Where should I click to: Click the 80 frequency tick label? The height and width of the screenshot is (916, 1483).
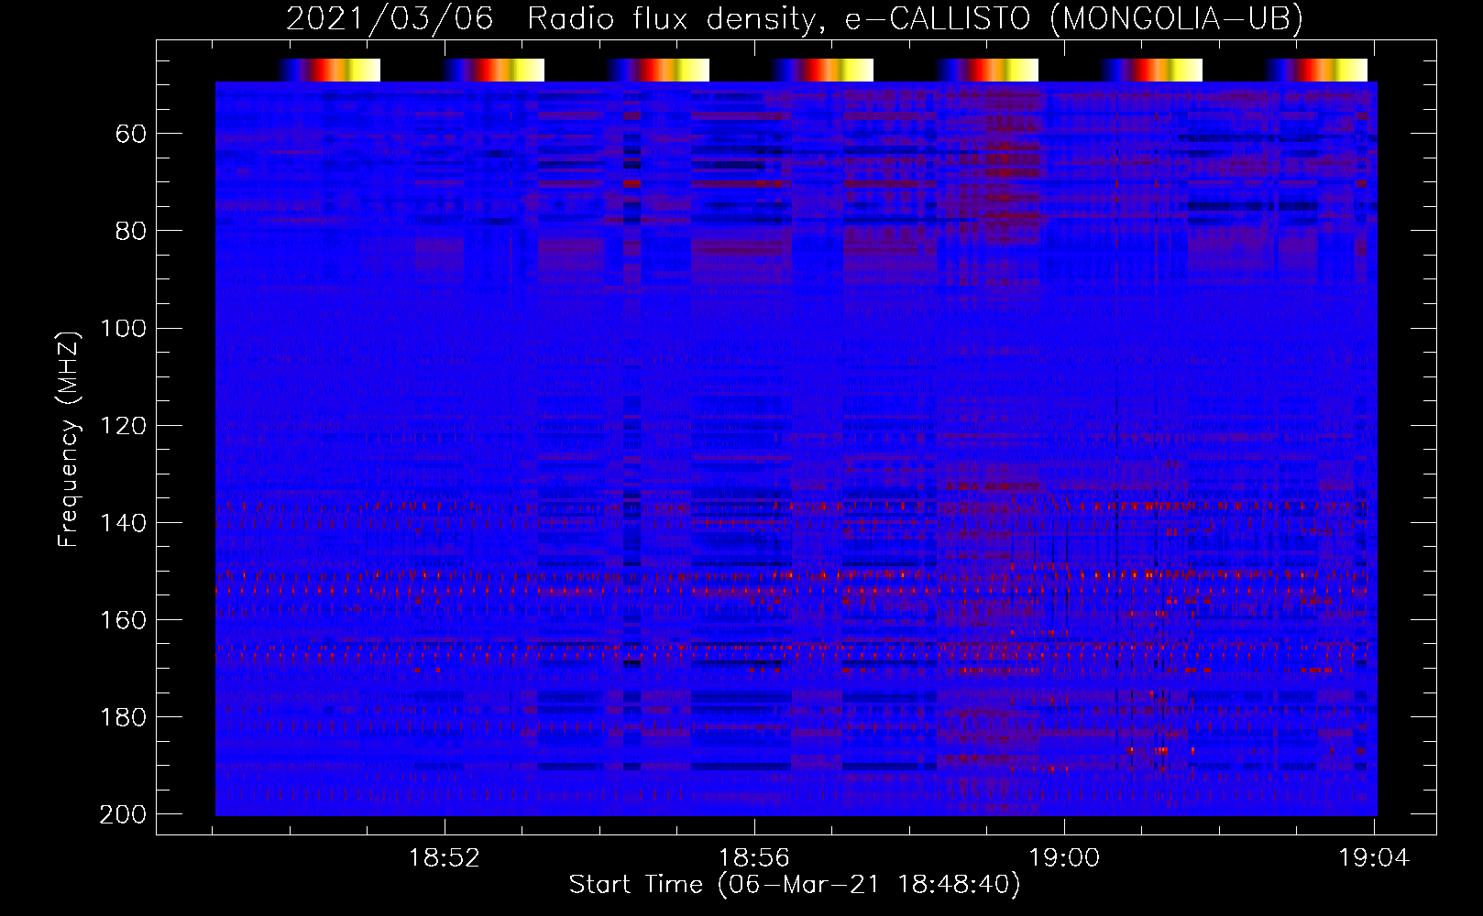[131, 232]
